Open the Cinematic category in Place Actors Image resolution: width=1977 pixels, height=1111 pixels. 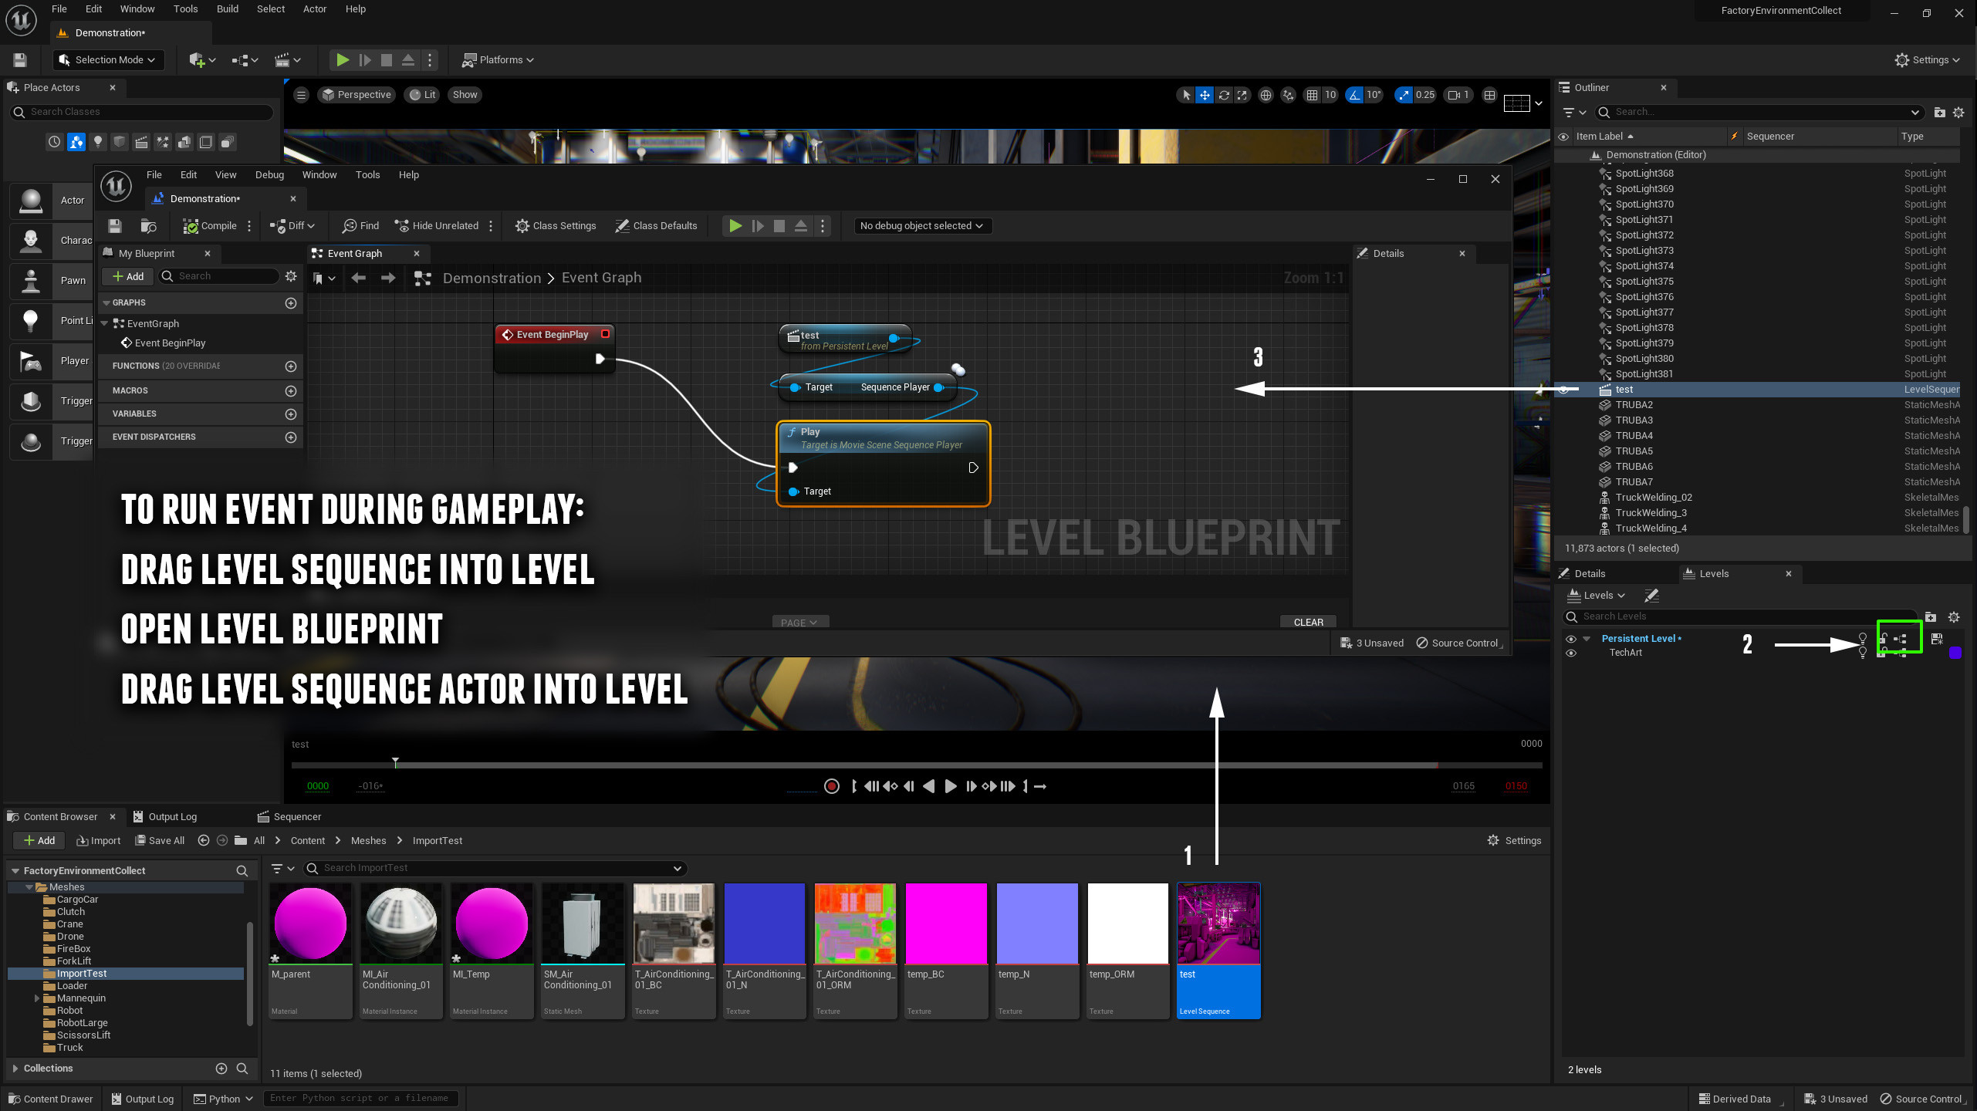142,142
